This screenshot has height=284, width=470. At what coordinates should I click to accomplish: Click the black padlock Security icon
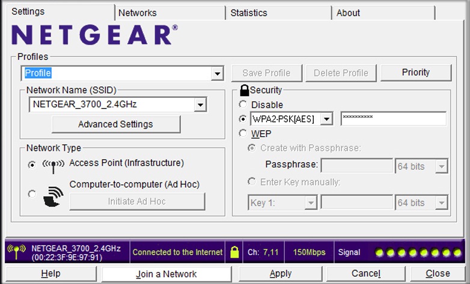(244, 90)
